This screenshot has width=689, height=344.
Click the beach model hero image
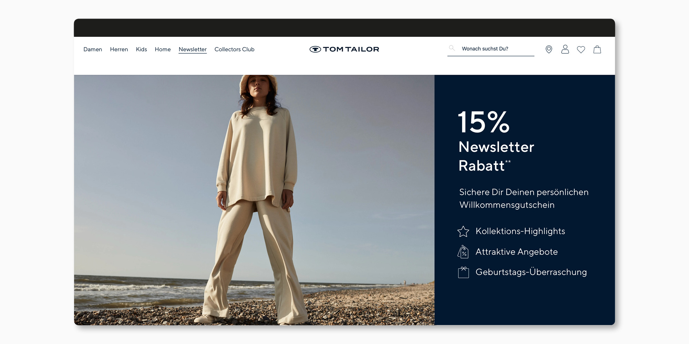[254, 200]
